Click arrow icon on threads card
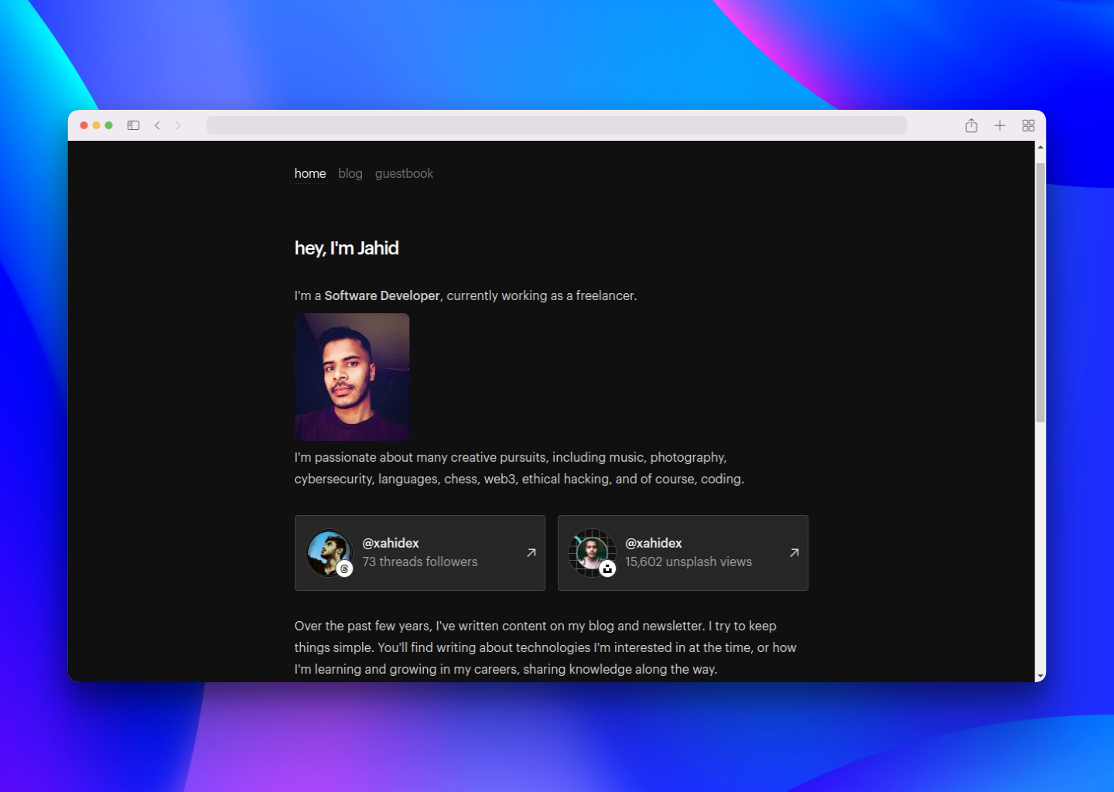Viewport: 1114px width, 792px height. point(531,552)
